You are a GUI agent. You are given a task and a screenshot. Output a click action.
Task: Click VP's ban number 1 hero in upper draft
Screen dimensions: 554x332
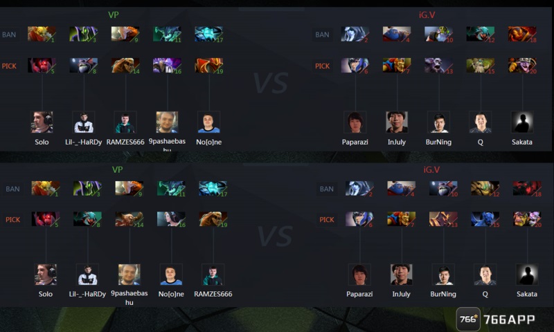pyautogui.click(x=42, y=34)
